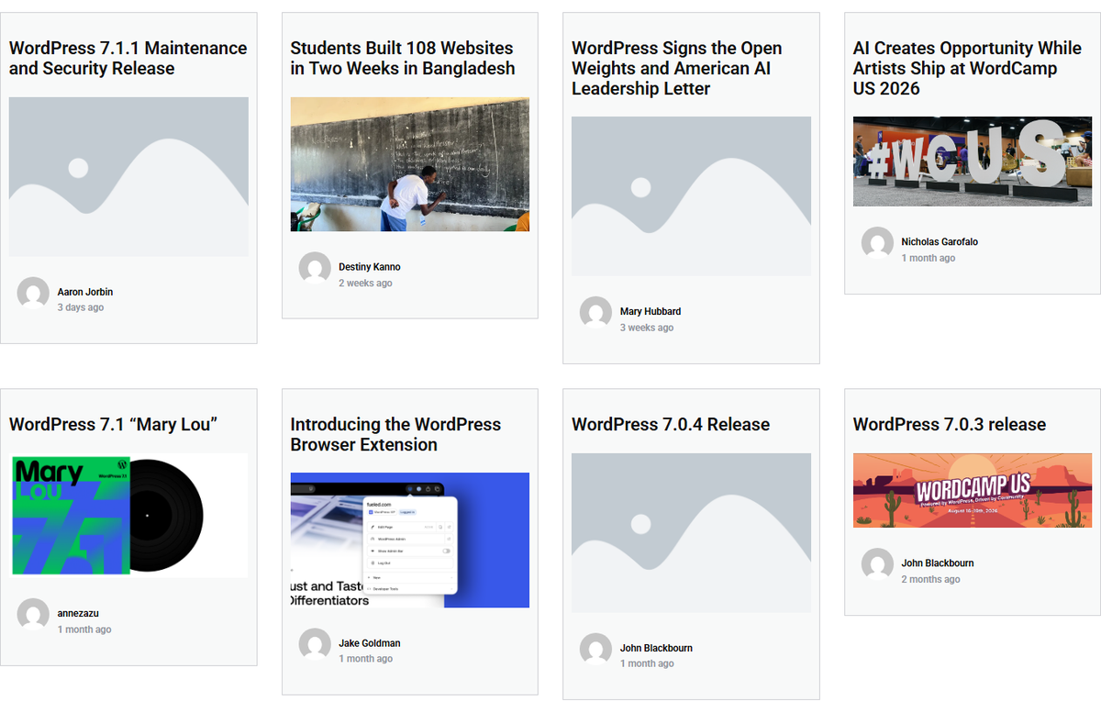
Task: Open the WordPress 7.0.3 release post title
Action: point(950,425)
